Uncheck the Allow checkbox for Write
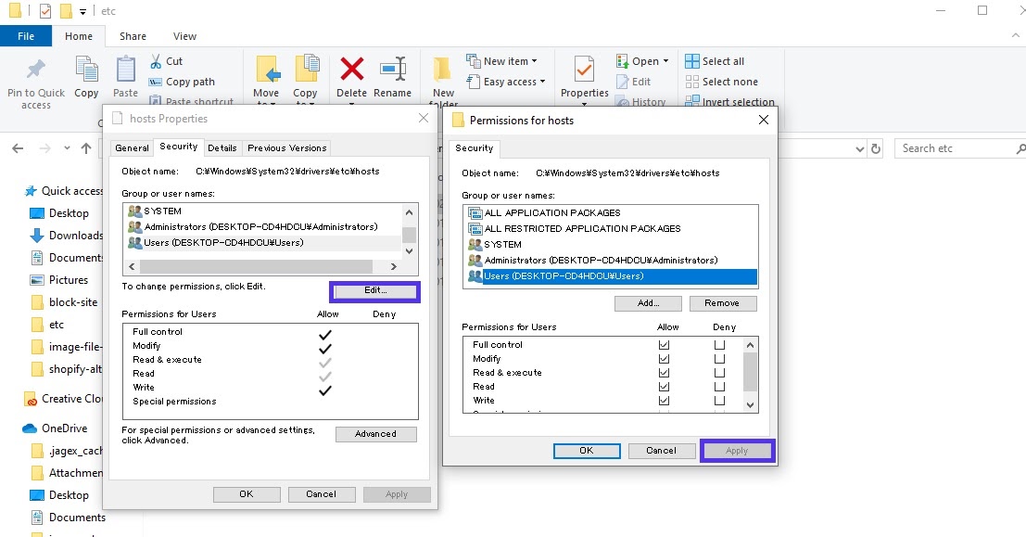 tap(664, 400)
